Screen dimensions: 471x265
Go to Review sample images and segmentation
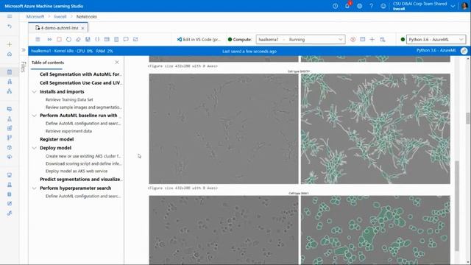83,107
